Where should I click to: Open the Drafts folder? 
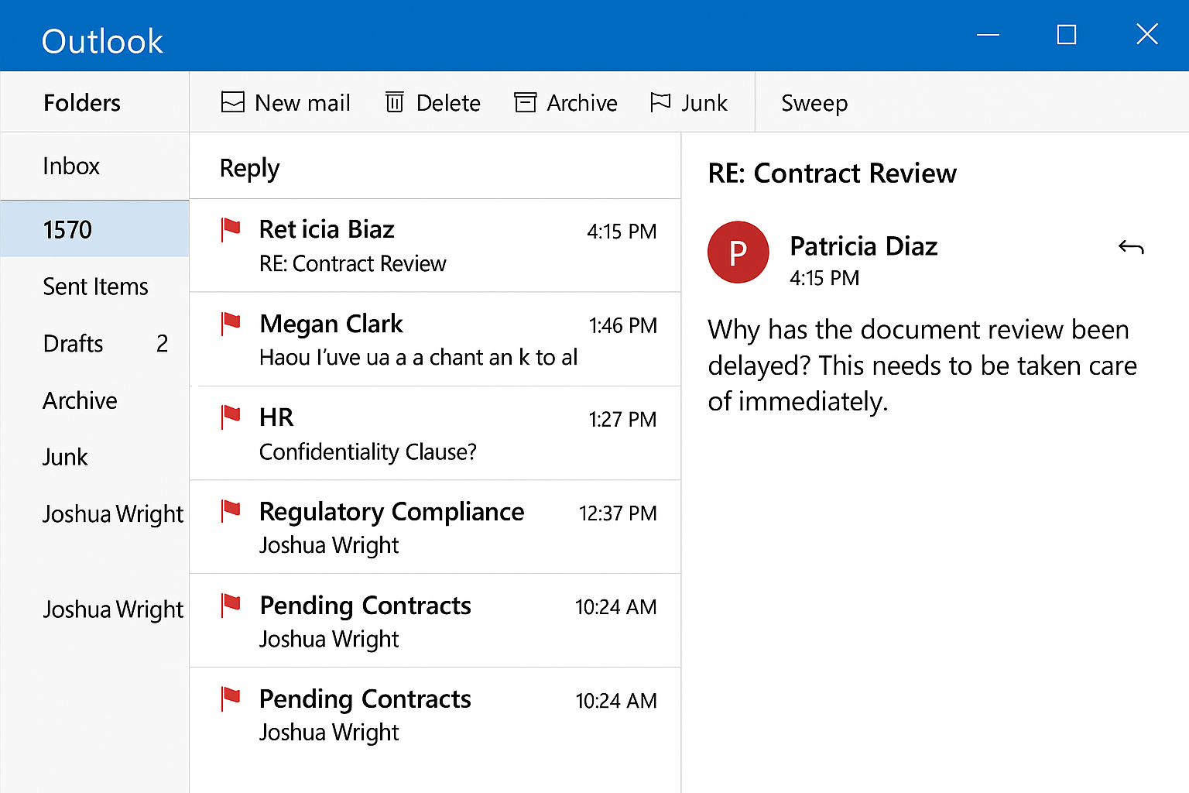tap(74, 344)
